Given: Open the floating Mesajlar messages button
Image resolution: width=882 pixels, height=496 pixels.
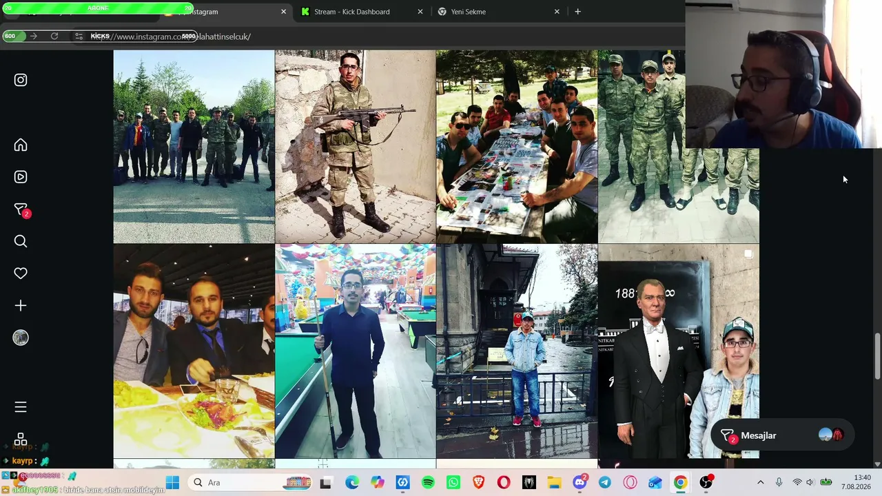Looking at the screenshot, I should (x=782, y=435).
